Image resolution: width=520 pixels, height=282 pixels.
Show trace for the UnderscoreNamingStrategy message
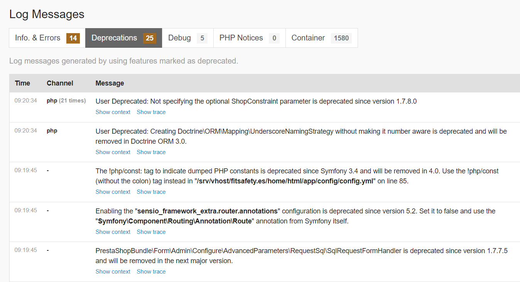151,152
